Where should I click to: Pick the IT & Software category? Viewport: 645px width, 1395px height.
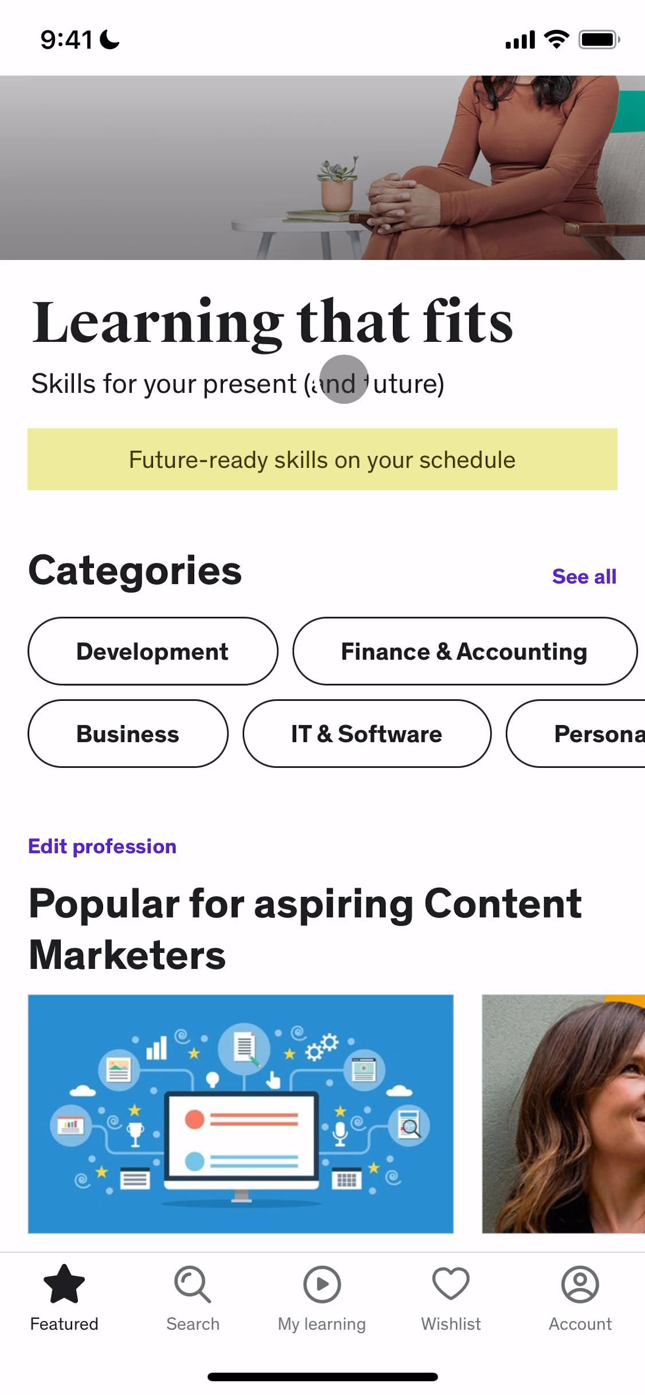(x=367, y=734)
